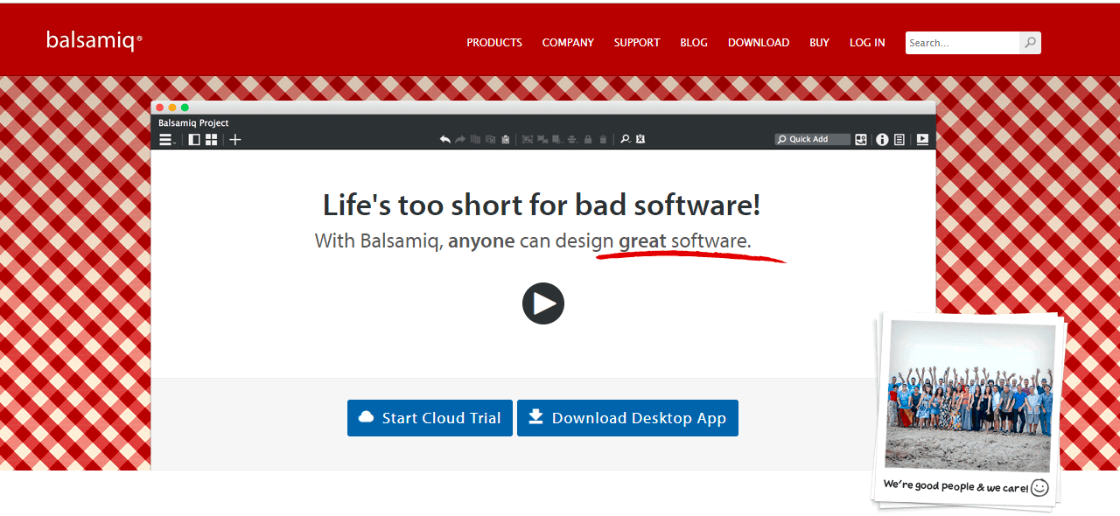This screenshot has width=1120, height=516.
Task: Open the layering order dropdown icon
Action: [x=558, y=139]
